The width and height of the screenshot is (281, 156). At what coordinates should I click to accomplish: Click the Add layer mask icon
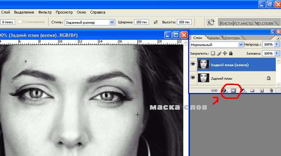(x=233, y=91)
